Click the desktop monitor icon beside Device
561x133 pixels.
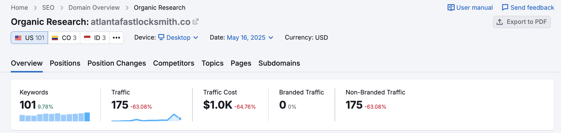click(x=161, y=37)
